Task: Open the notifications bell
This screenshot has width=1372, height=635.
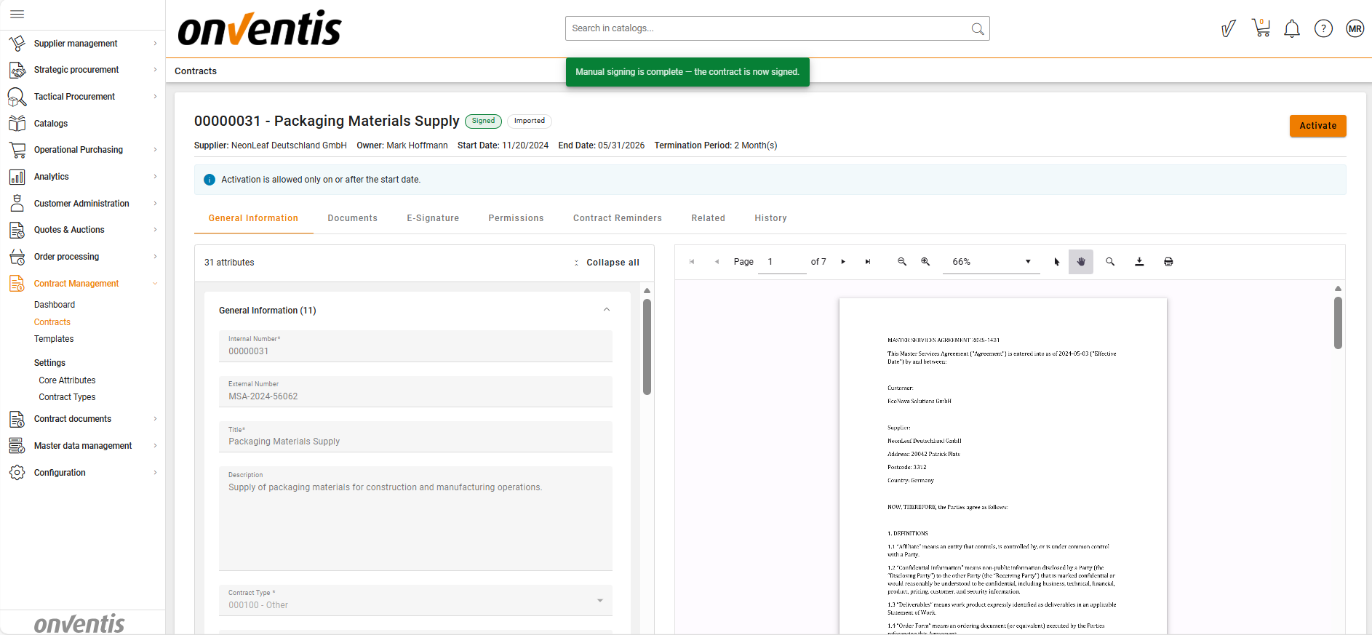Action: pos(1292,29)
